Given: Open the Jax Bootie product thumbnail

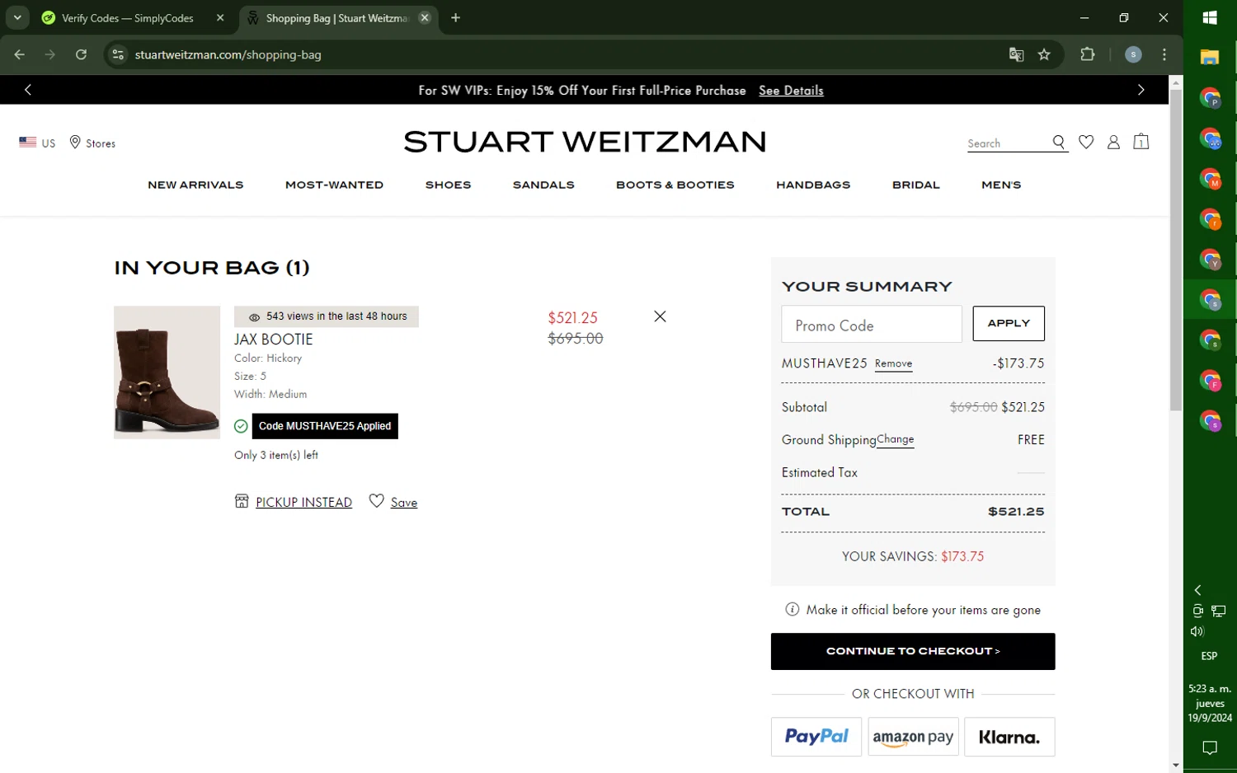Looking at the screenshot, I should 167,372.
